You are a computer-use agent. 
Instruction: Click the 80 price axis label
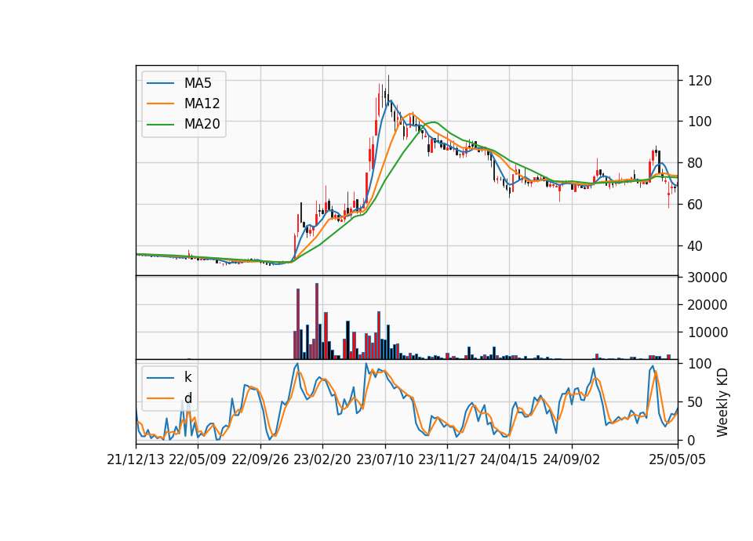point(696,163)
